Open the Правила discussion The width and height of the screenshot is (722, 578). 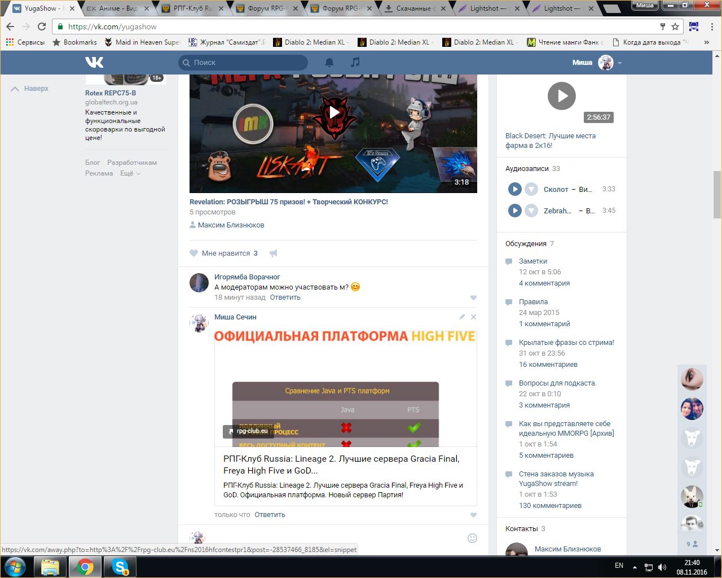[x=533, y=302]
